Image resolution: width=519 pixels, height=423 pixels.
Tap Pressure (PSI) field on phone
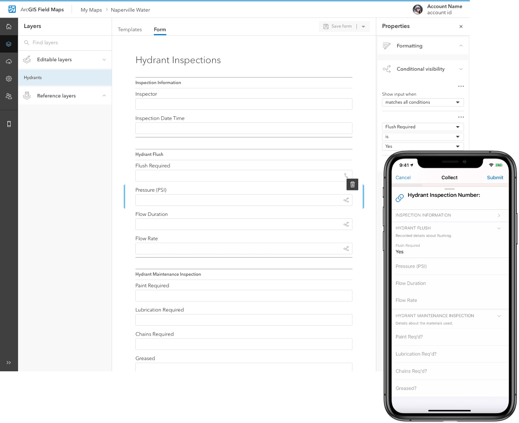450,266
